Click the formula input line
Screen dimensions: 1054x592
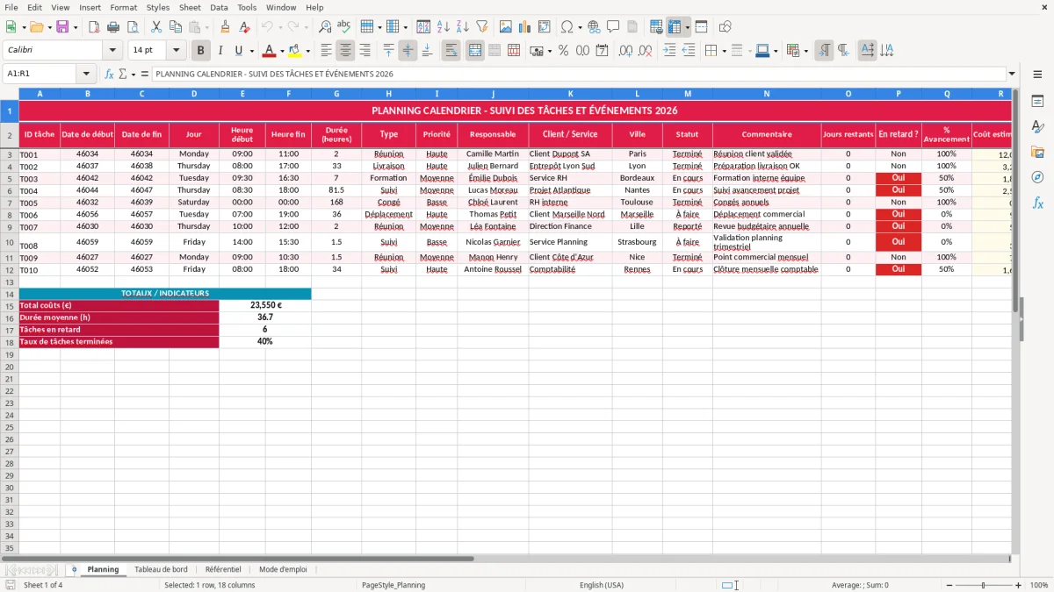pos(578,74)
